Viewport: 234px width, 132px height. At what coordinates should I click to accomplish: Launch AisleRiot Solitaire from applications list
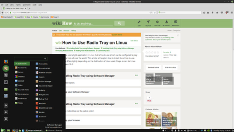(43, 73)
